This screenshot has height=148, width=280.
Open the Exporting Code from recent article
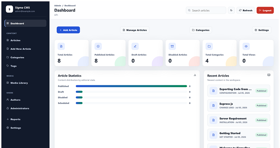(x=239, y=91)
